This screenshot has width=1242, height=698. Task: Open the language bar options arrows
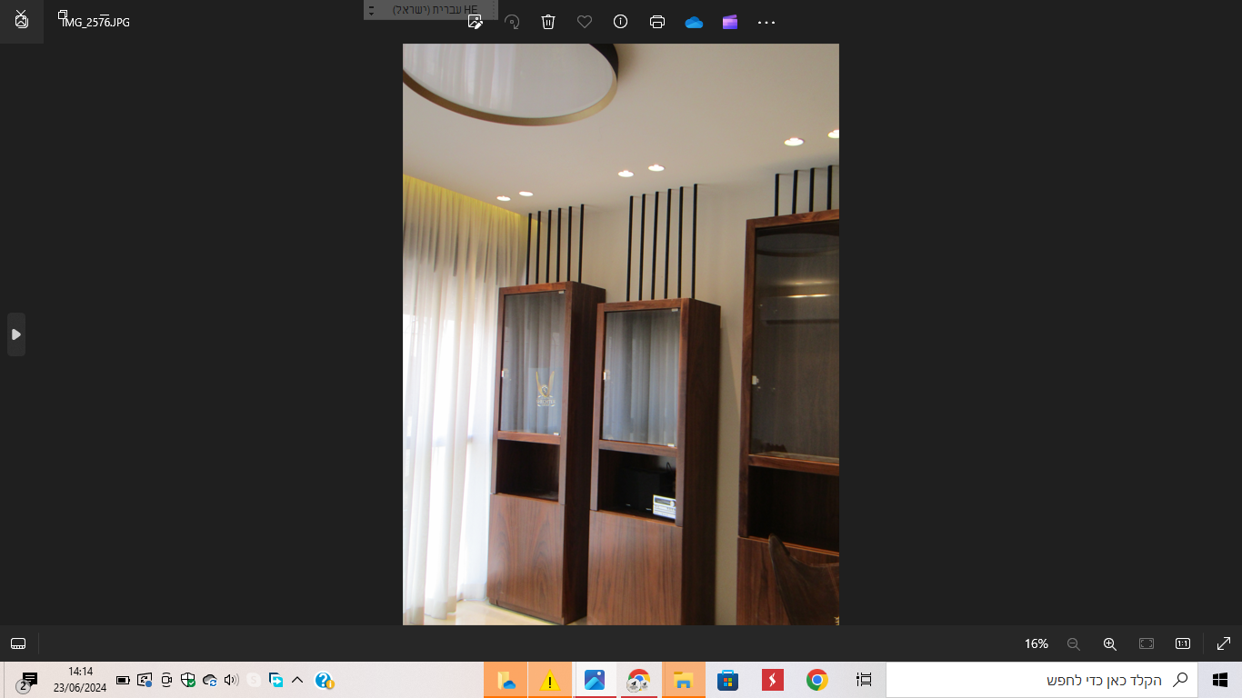click(x=371, y=10)
